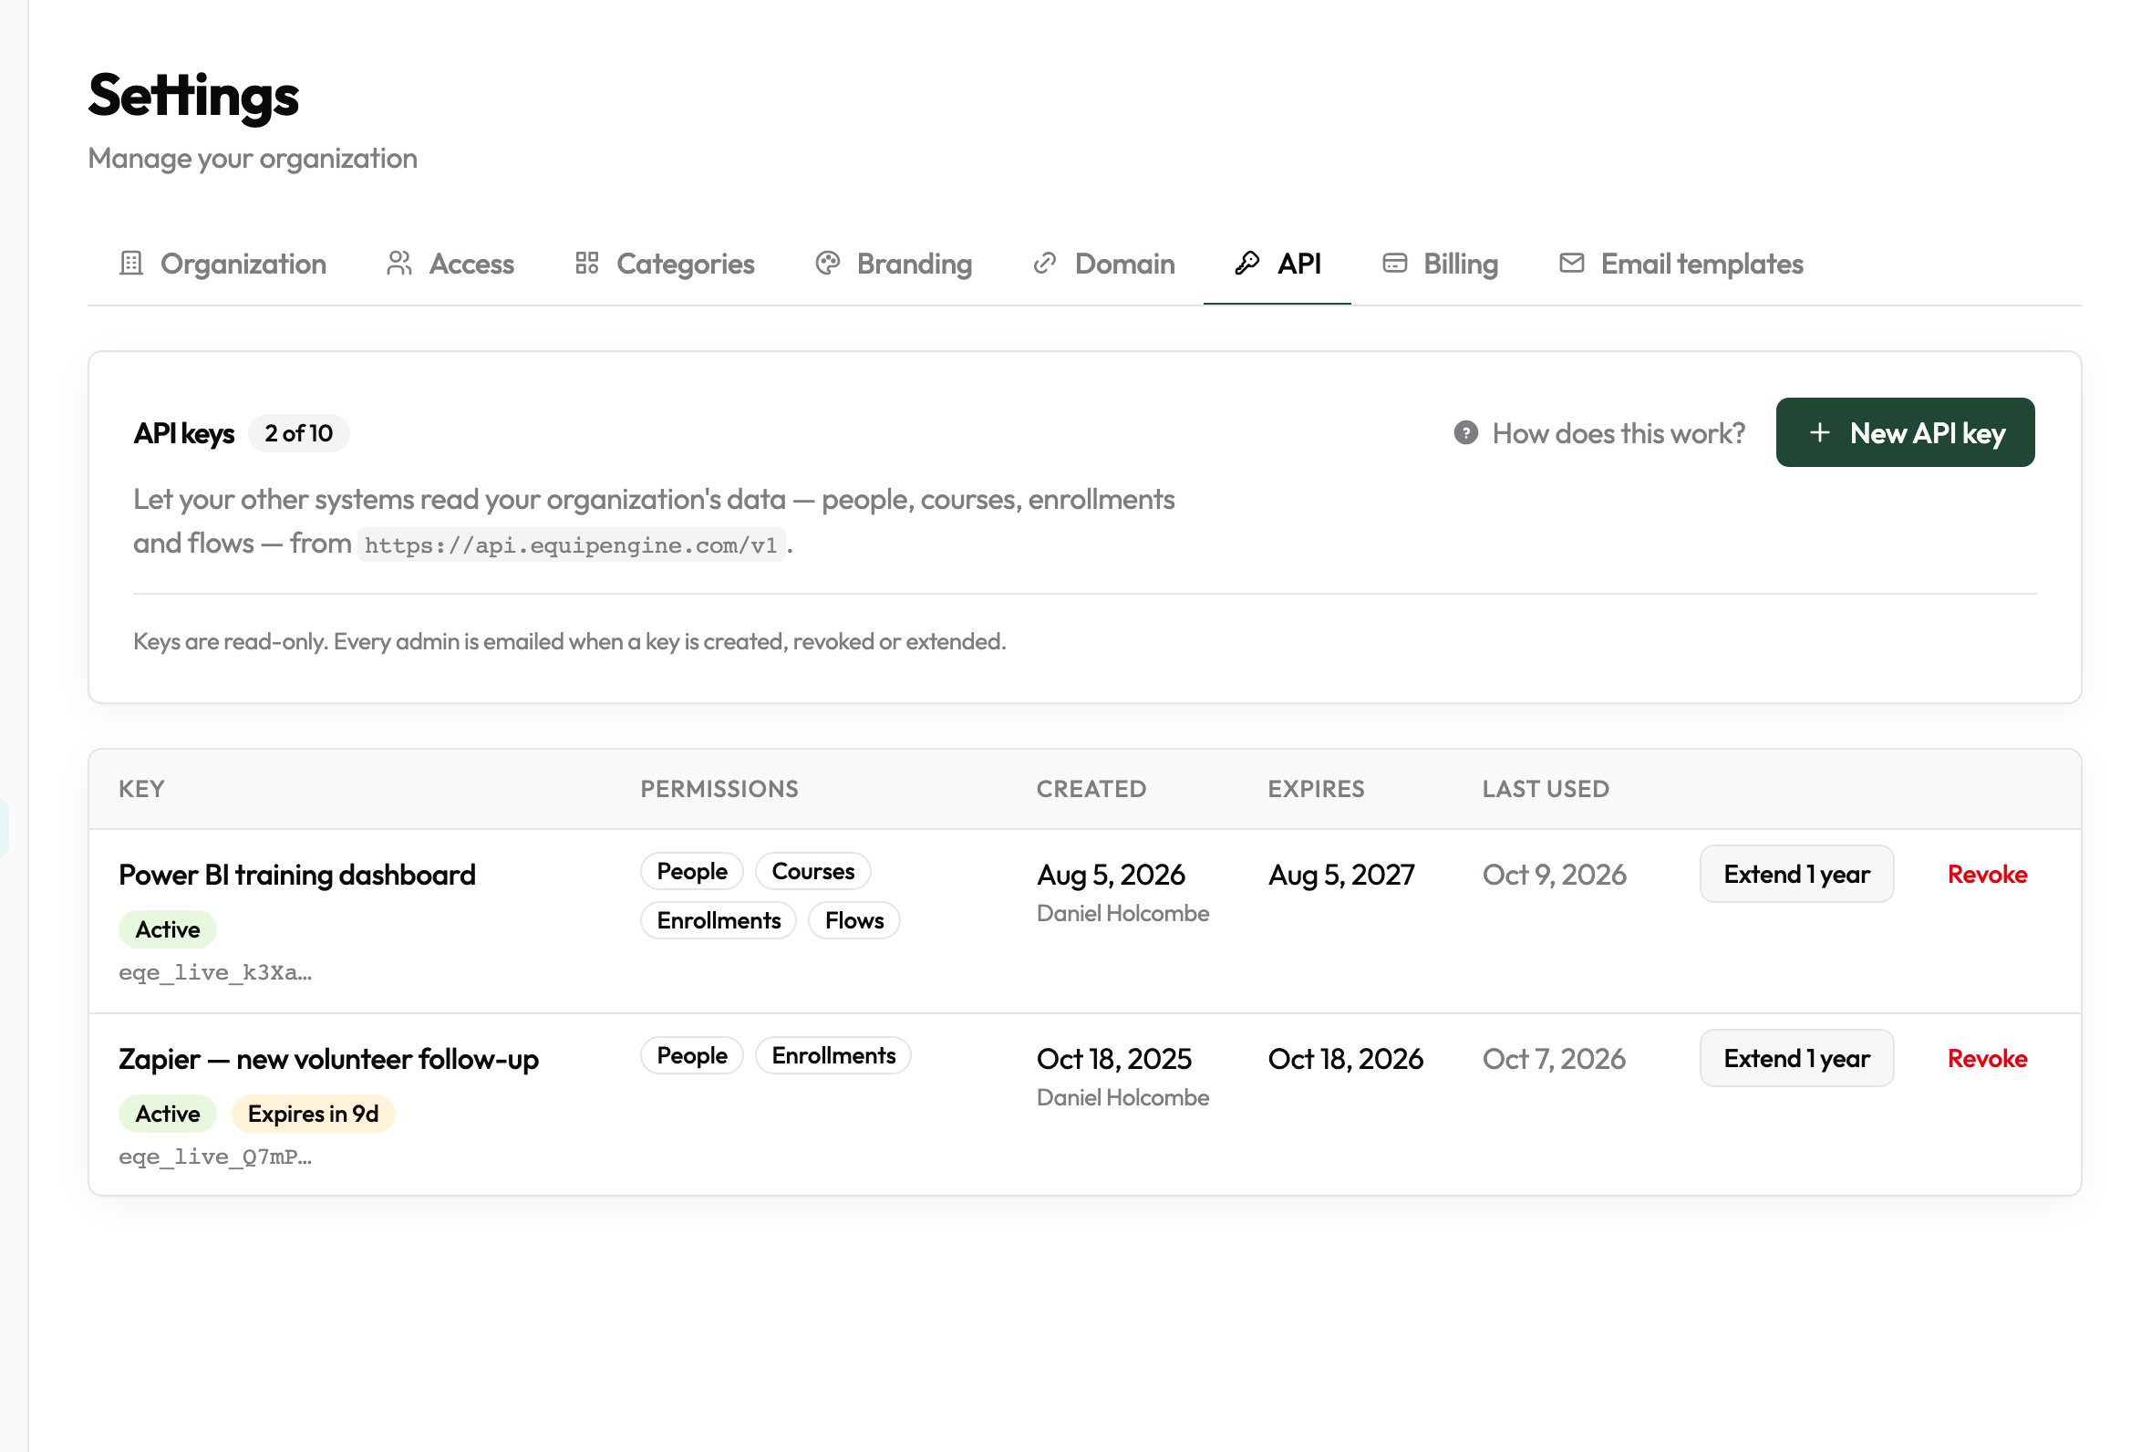The image size is (2141, 1452).
Task: Revoke the Power BI training dashboard key
Action: tap(1987, 875)
